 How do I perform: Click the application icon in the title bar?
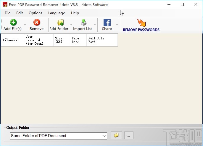[5, 4]
